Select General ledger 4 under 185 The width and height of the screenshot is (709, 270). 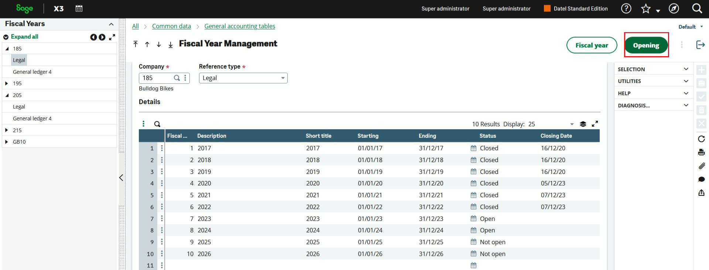click(32, 72)
